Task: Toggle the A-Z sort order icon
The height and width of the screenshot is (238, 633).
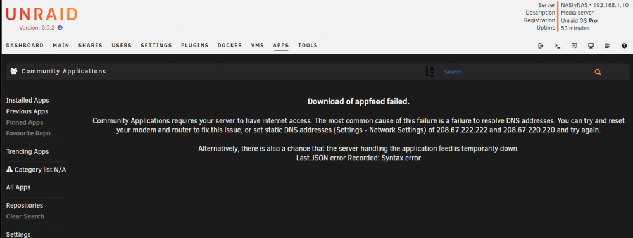Action: pos(429,72)
